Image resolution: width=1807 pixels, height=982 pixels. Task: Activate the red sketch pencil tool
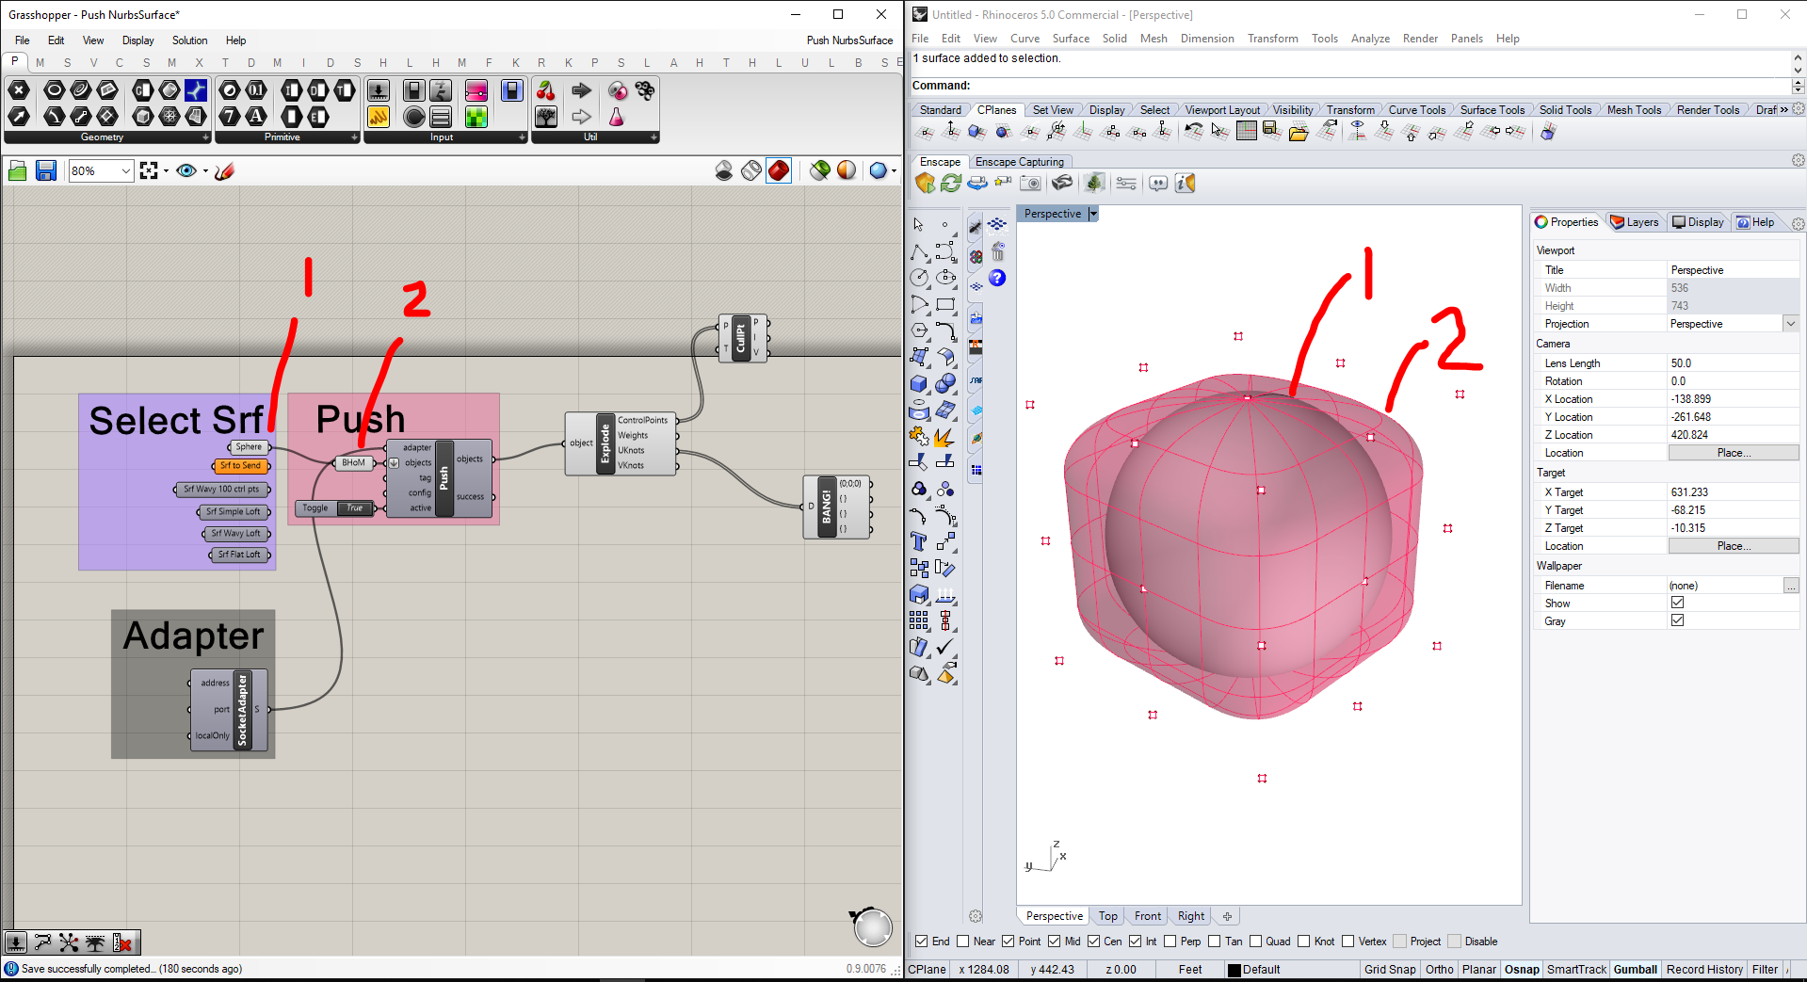(x=224, y=170)
